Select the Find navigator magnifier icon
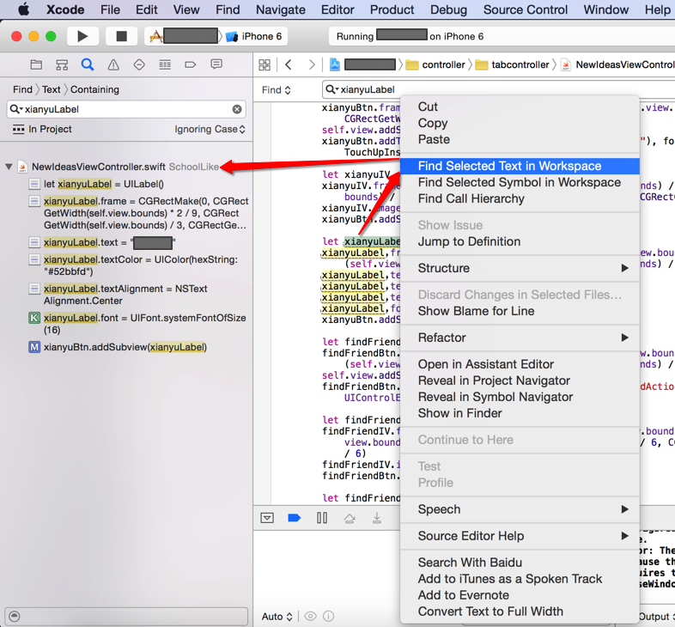The image size is (675, 627). click(88, 64)
